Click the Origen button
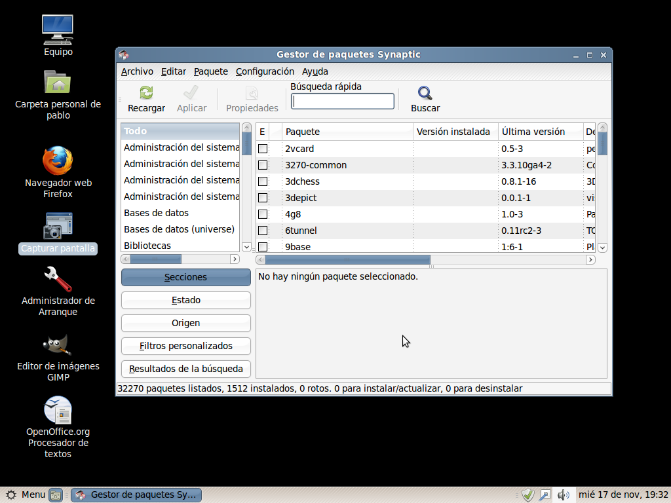 (185, 323)
